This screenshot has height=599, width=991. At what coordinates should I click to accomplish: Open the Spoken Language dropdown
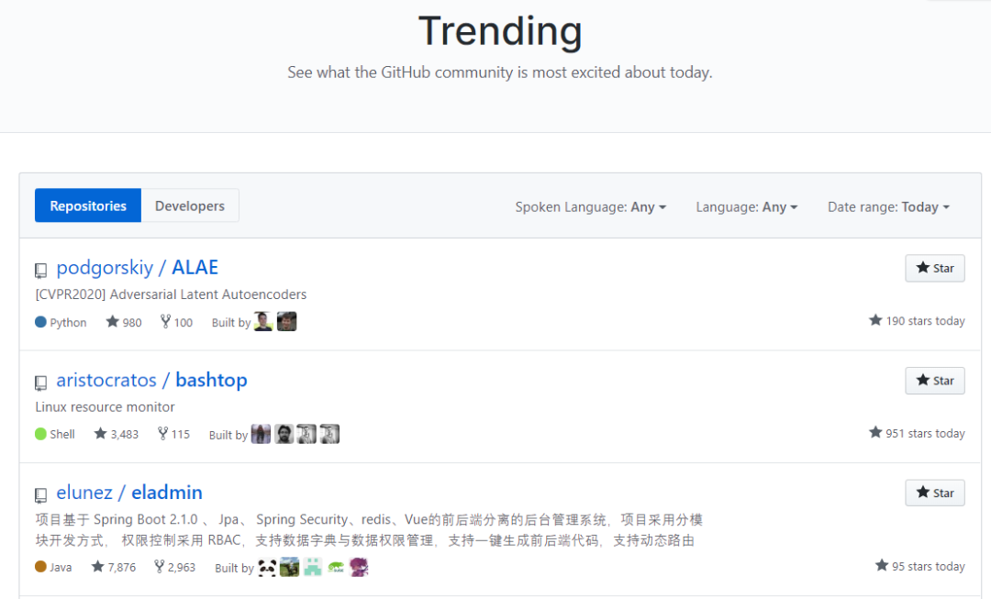pos(590,206)
